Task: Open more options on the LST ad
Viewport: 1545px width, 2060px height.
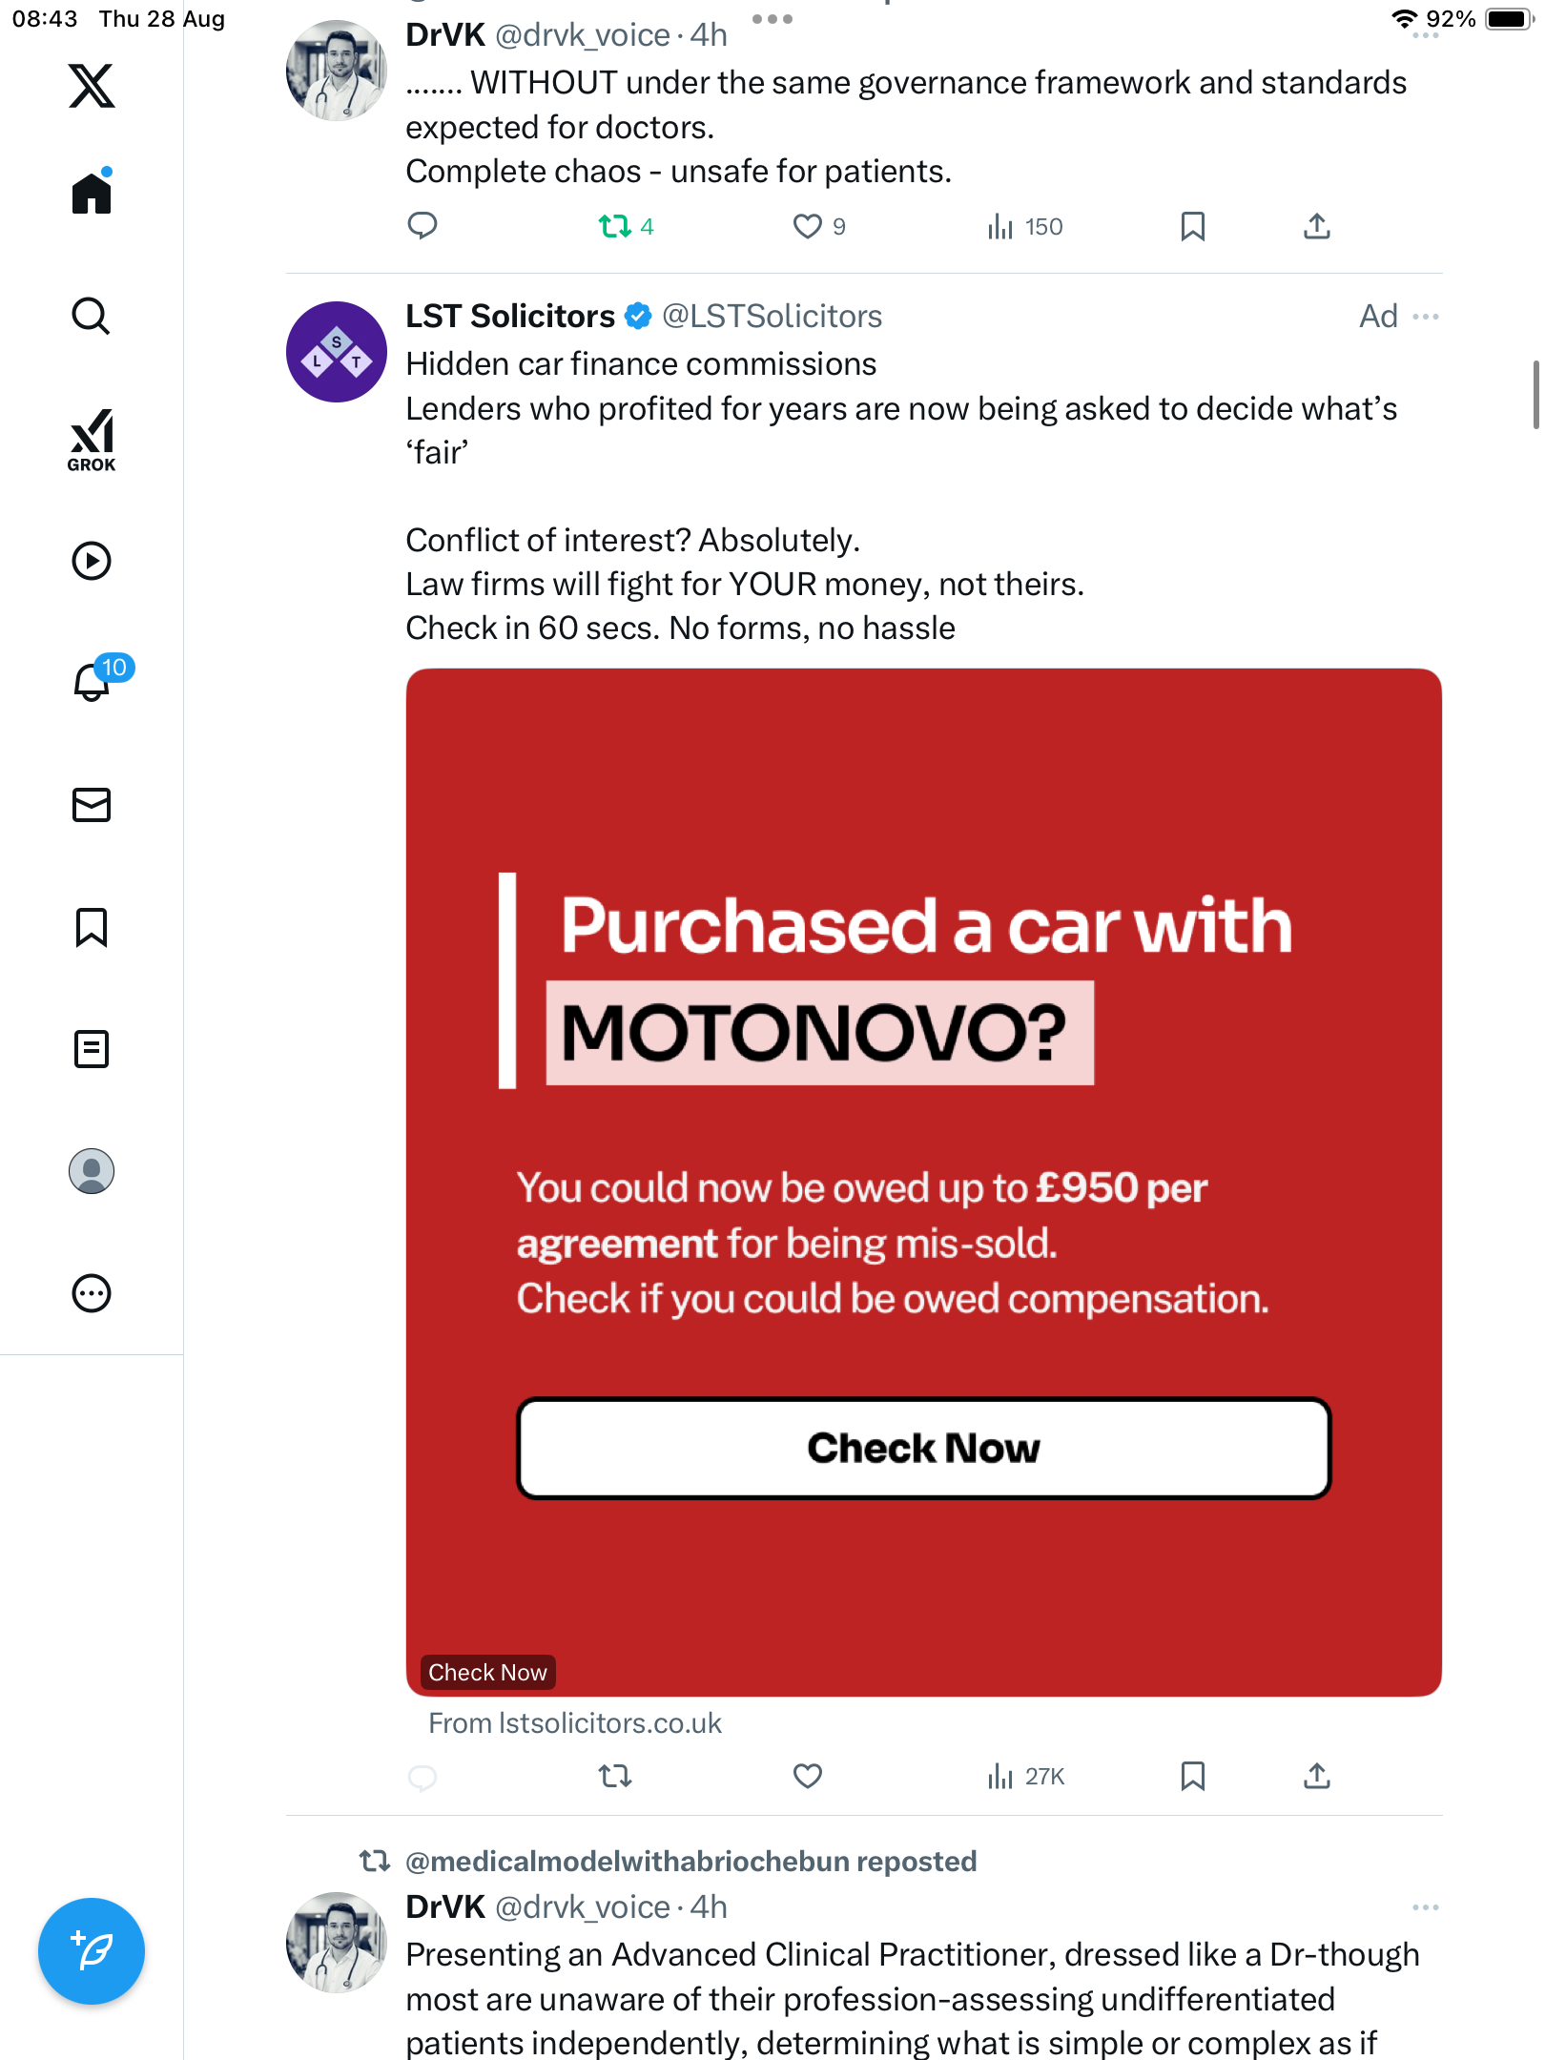Action: click(1426, 317)
